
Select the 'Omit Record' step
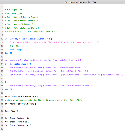click(11, 111)
